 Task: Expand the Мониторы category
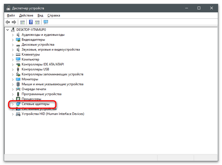(x=13, y=79)
